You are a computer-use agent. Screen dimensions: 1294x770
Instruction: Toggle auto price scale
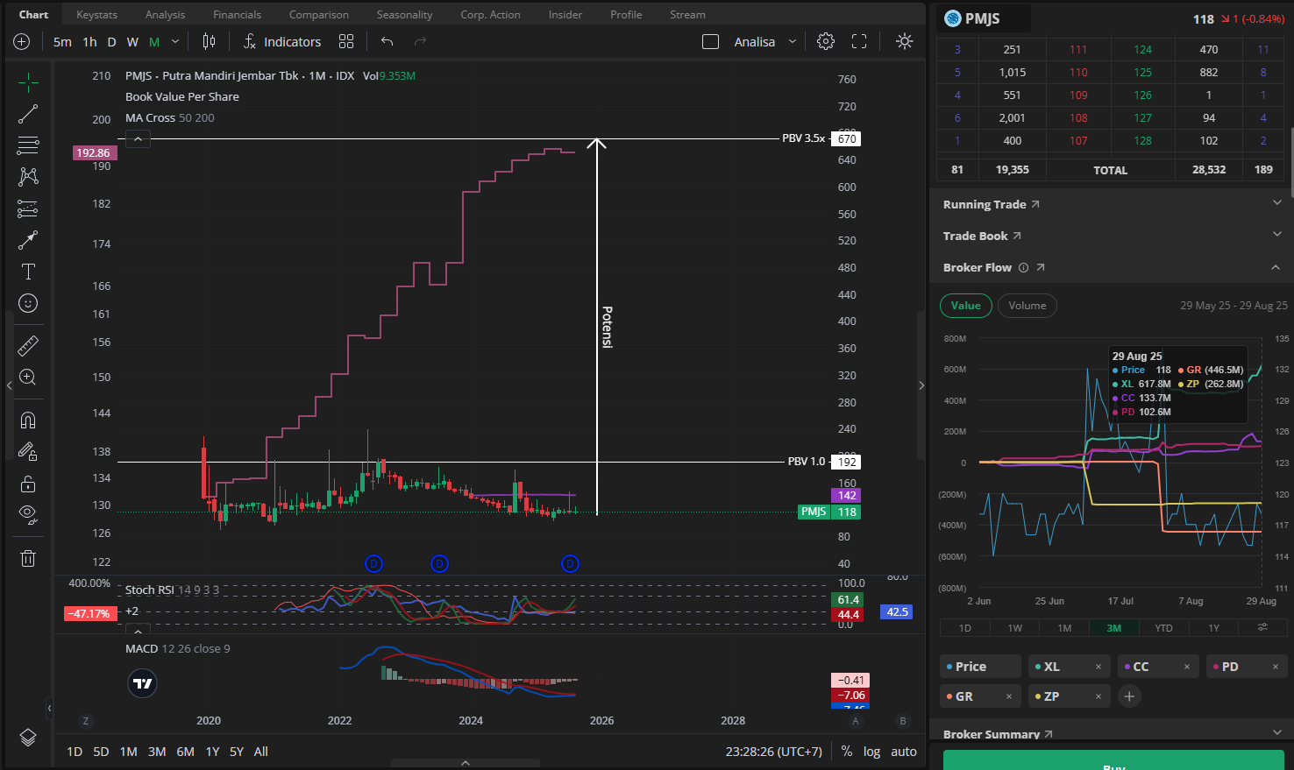[904, 752]
